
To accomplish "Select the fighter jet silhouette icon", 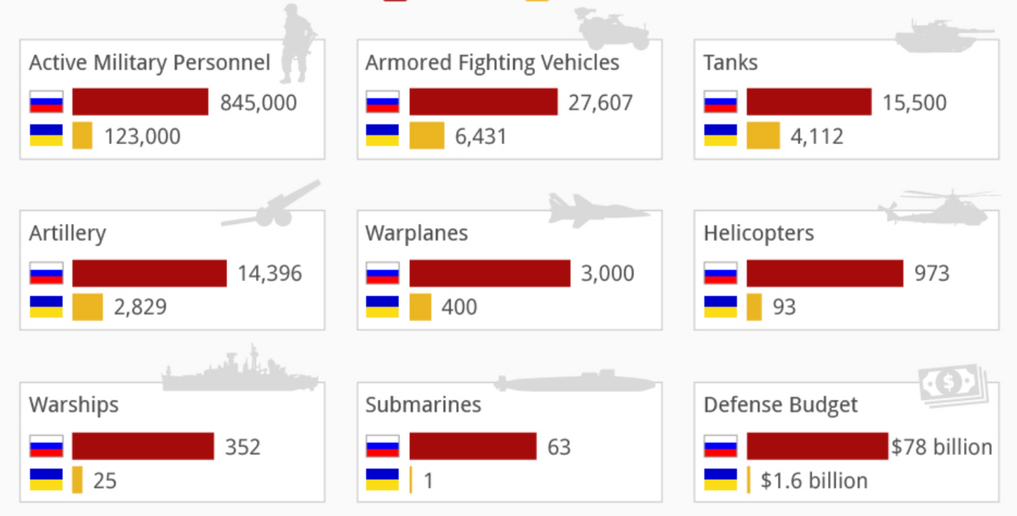I will [595, 210].
